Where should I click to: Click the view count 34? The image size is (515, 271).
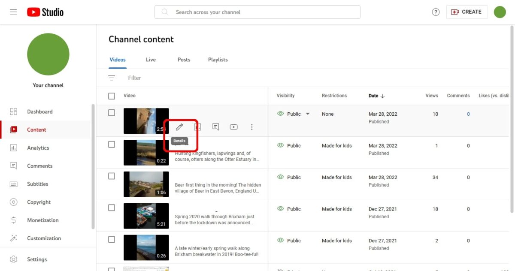coord(435,177)
